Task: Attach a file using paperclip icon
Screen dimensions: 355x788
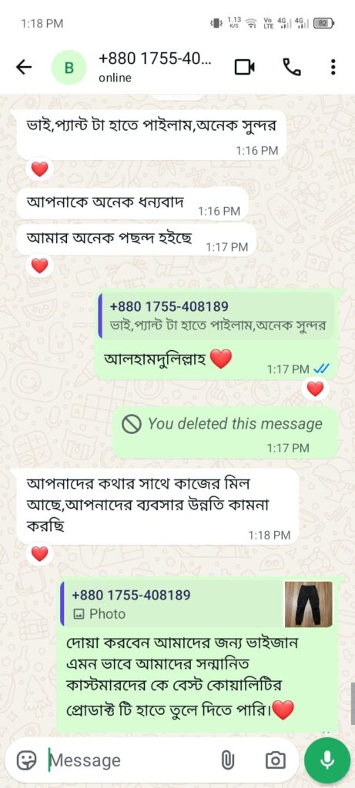Action: click(x=228, y=760)
